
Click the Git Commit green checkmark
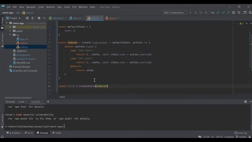[x=223, y=13]
